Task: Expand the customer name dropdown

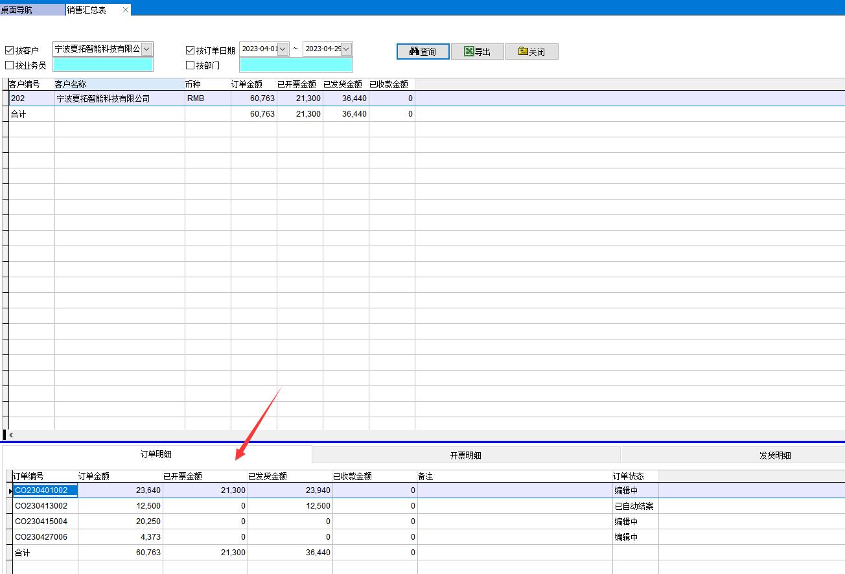Action: pyautogui.click(x=147, y=49)
